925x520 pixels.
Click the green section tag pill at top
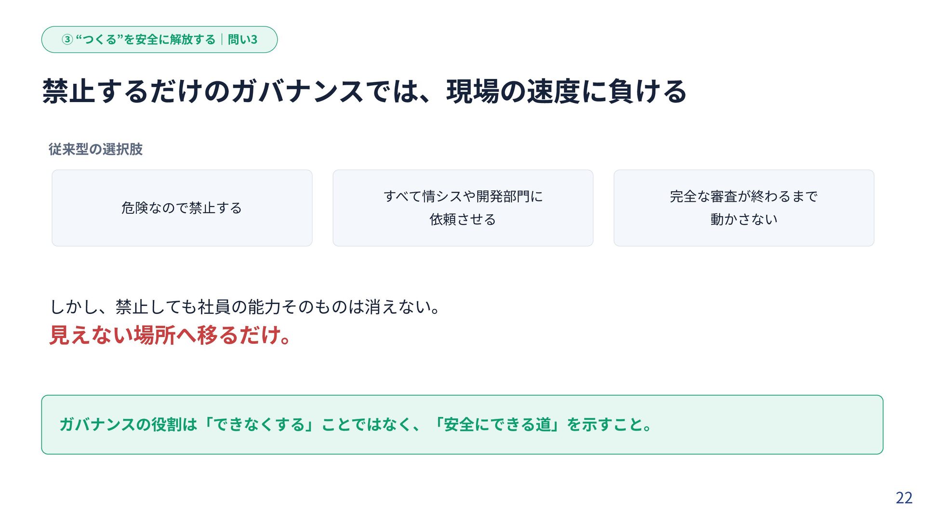159,39
